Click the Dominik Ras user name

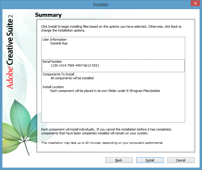(59, 43)
